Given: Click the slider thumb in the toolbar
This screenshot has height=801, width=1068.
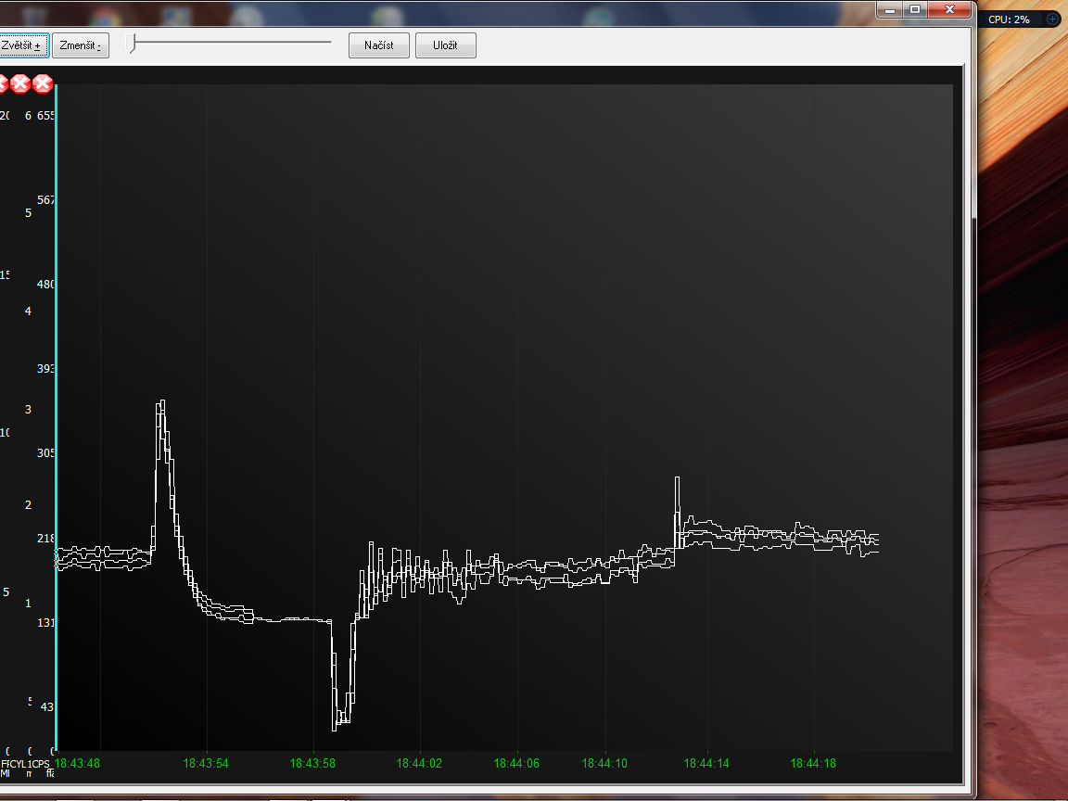Looking at the screenshot, I should click(133, 43).
